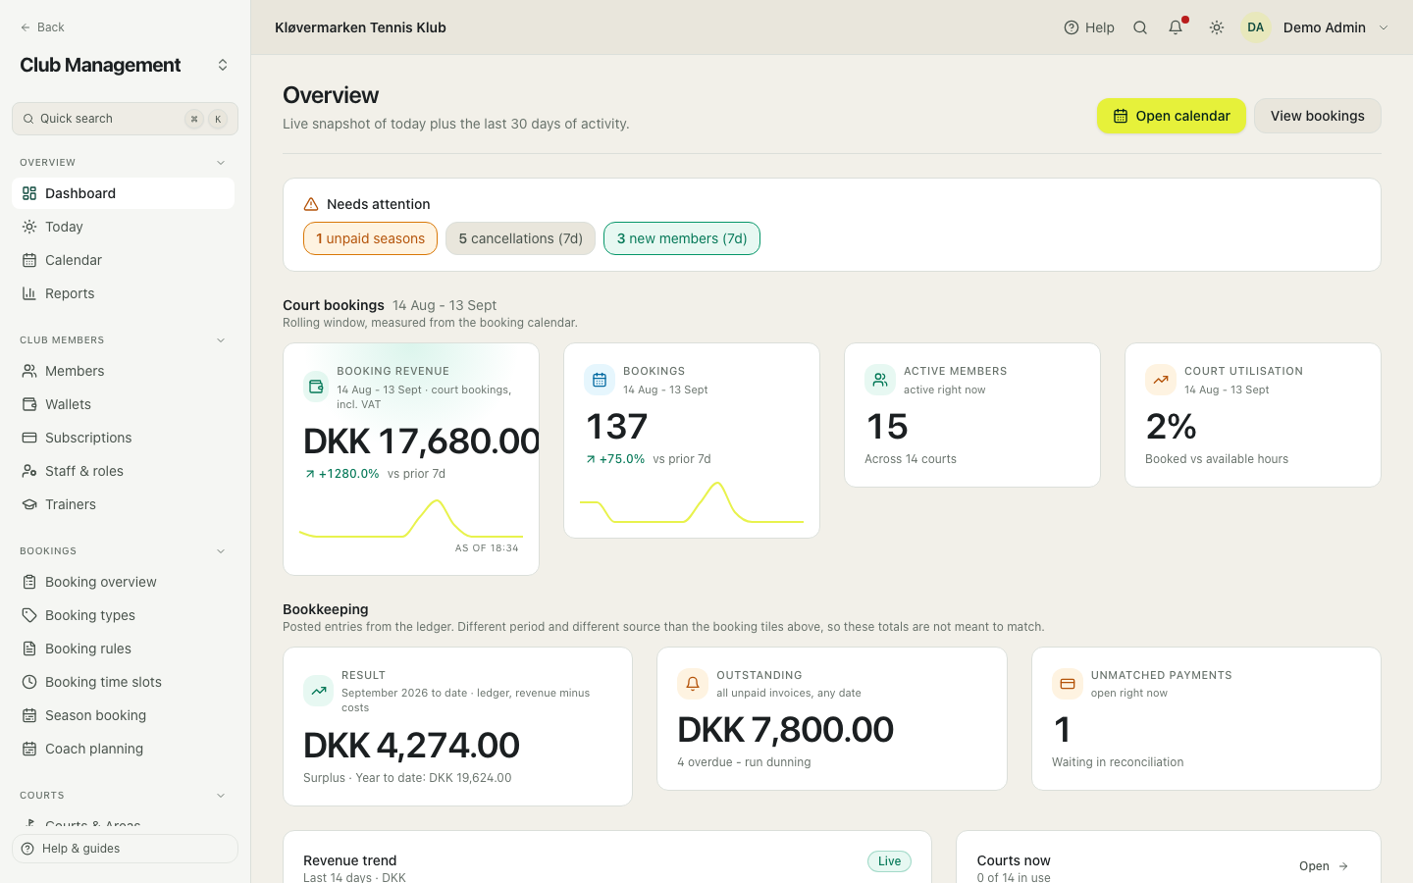Click the Wallets icon in sidebar
This screenshot has width=1413, height=883.
pyautogui.click(x=29, y=404)
